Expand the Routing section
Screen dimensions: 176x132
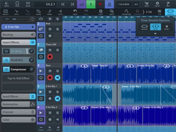[18, 35]
